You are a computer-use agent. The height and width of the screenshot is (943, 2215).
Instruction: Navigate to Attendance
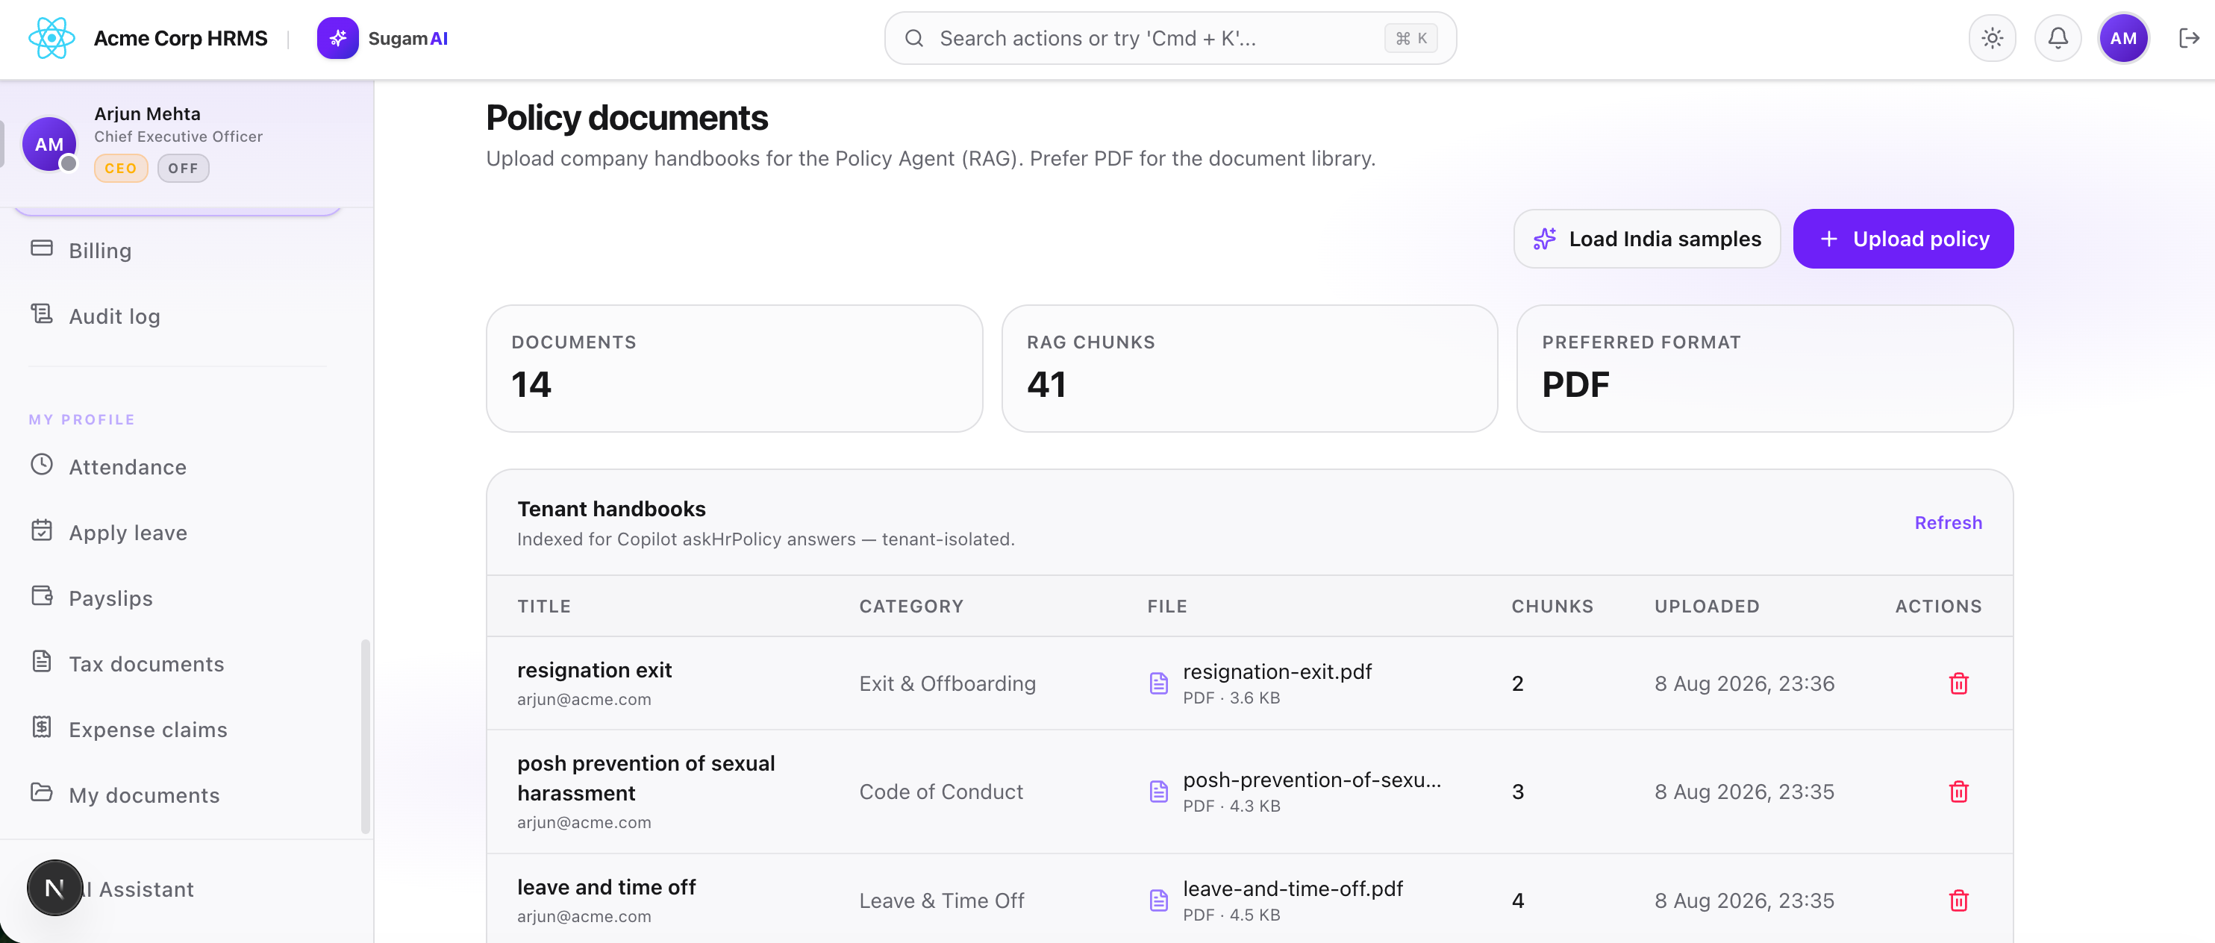click(176, 467)
